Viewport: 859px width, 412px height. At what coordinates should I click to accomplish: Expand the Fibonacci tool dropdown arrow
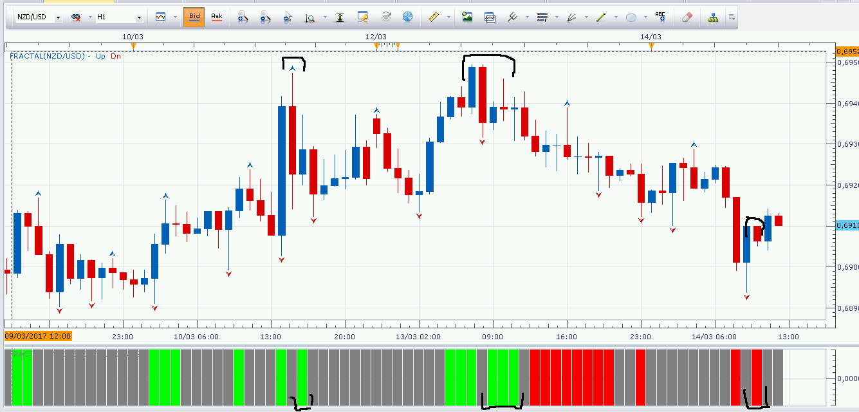pyautogui.click(x=556, y=17)
